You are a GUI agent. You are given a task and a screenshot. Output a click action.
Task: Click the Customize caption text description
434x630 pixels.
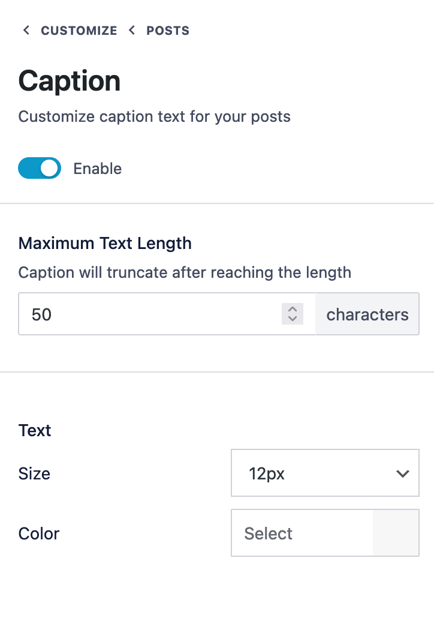click(154, 116)
